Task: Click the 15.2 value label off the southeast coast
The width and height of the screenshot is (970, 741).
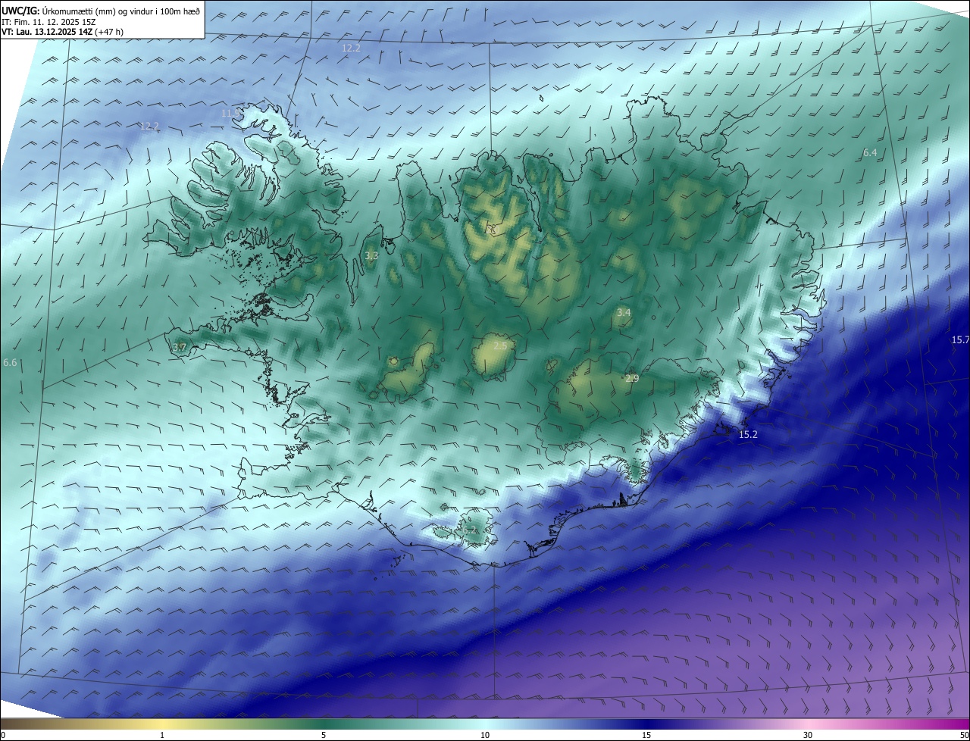Action: point(748,434)
